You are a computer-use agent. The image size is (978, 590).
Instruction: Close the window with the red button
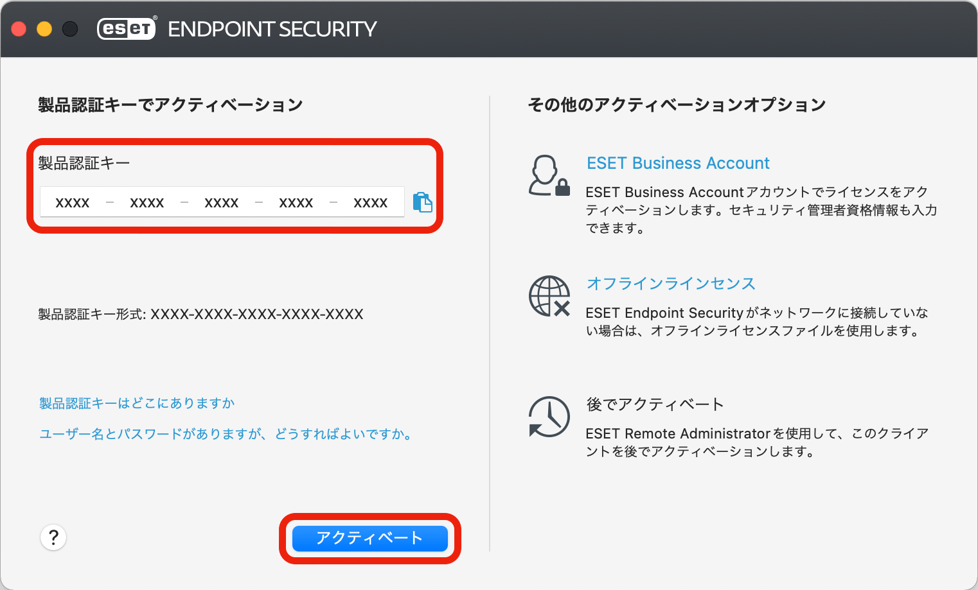[x=19, y=29]
